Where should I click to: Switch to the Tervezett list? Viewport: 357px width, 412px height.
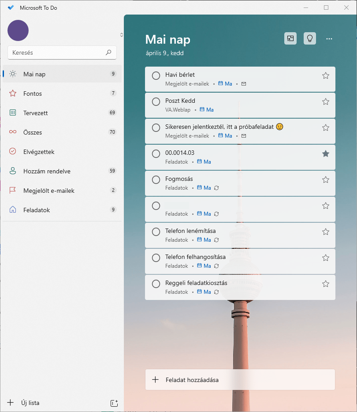click(x=35, y=113)
